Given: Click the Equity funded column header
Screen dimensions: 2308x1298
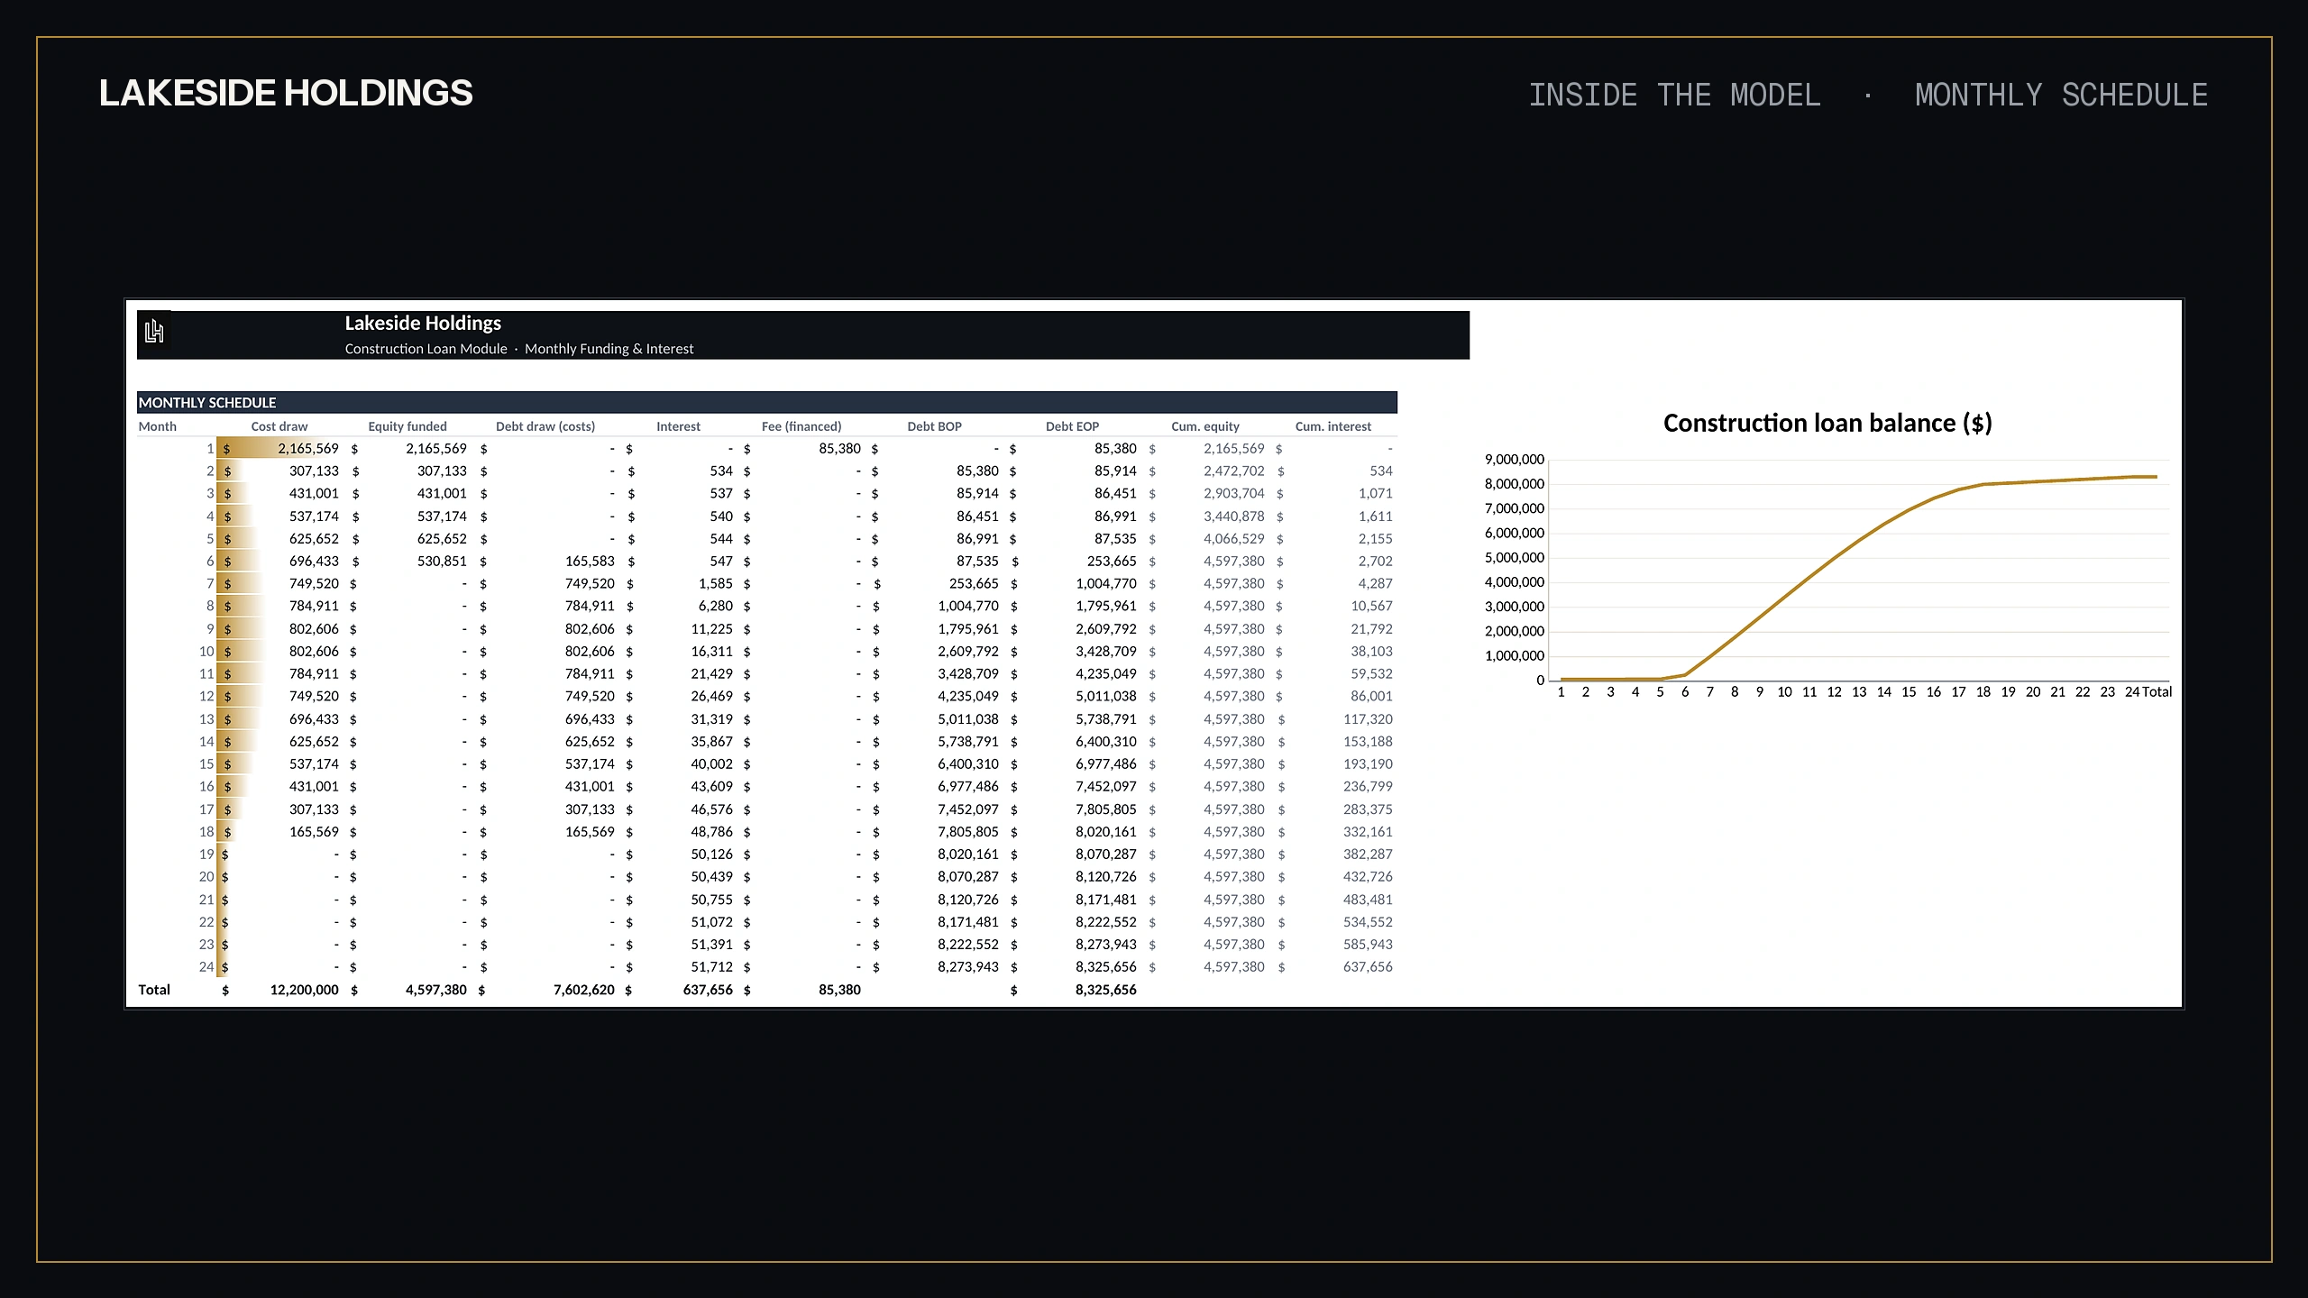Looking at the screenshot, I should point(408,426).
